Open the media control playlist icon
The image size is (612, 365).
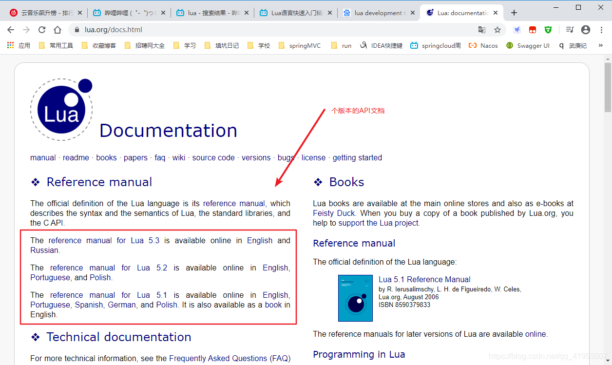(x=570, y=30)
